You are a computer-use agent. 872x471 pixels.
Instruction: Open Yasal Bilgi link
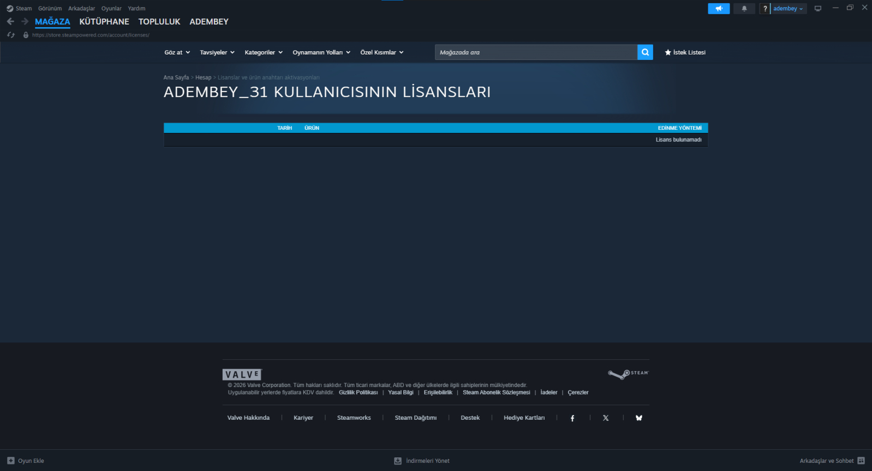tap(401, 392)
